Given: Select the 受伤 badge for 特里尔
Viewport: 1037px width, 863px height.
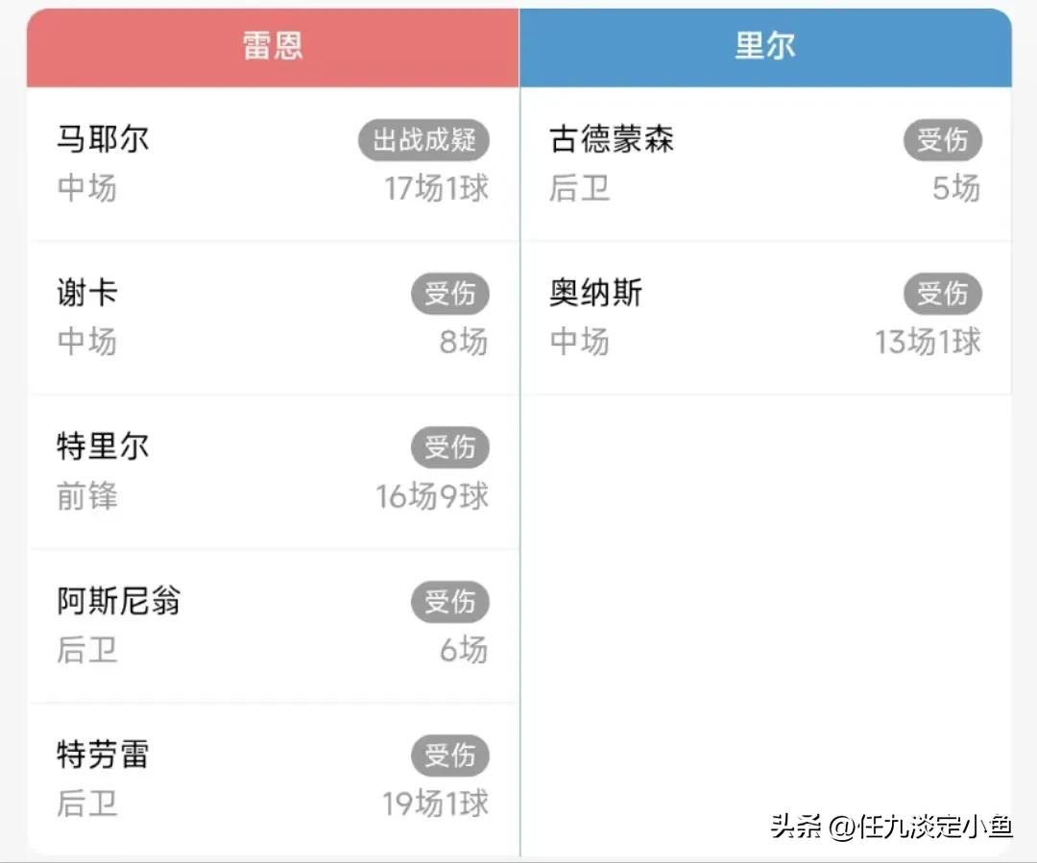Looking at the screenshot, I should coord(451,447).
